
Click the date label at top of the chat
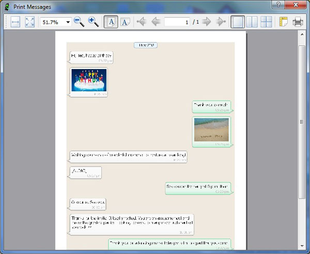tap(146, 45)
